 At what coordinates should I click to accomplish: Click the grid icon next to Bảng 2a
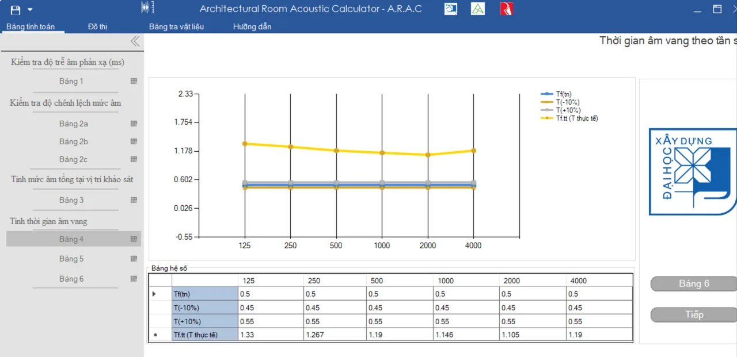tap(134, 124)
